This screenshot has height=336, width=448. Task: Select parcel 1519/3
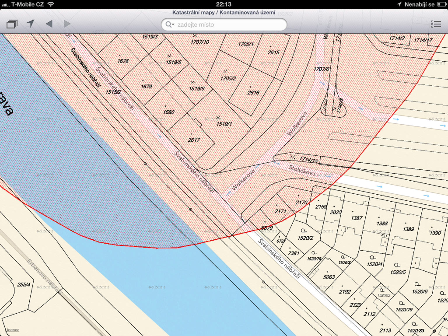pyautogui.click(x=150, y=37)
